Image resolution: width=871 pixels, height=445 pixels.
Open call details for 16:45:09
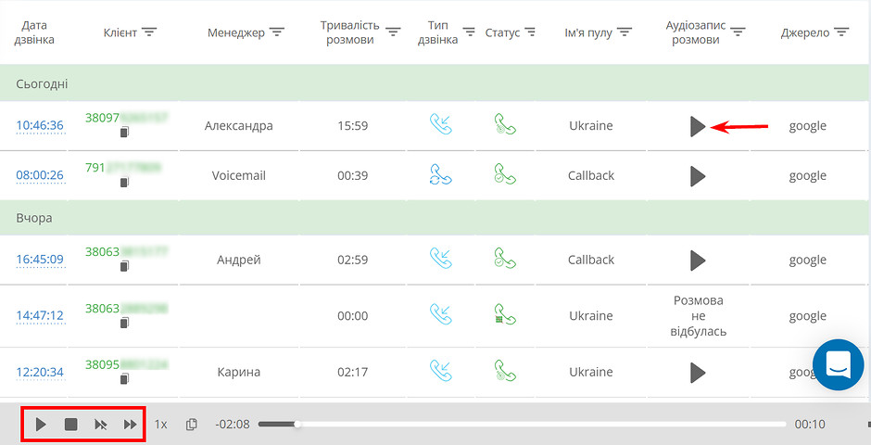tap(40, 260)
